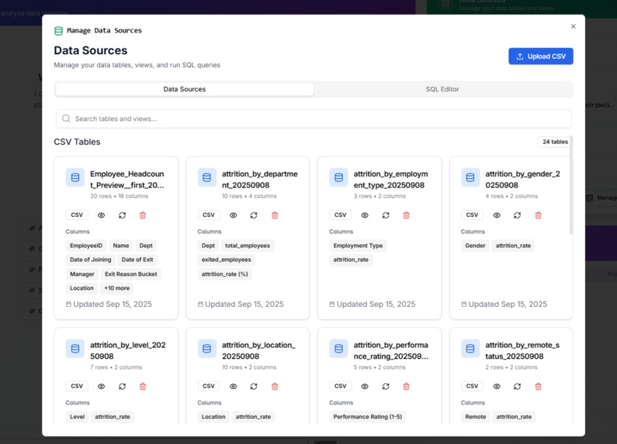Image resolution: width=617 pixels, height=444 pixels.
Task: Delete the Employee_Headcount table
Action: (143, 215)
